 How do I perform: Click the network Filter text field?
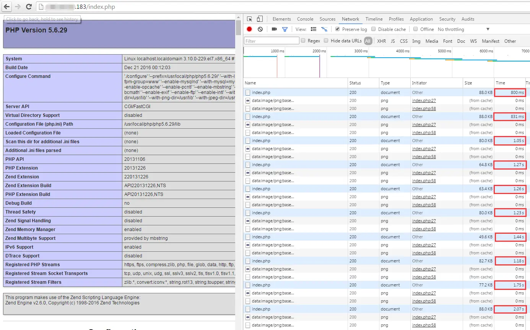click(272, 41)
